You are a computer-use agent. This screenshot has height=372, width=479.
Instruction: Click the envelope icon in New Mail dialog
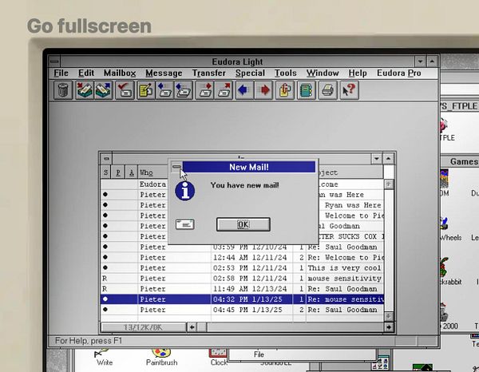[185, 224]
